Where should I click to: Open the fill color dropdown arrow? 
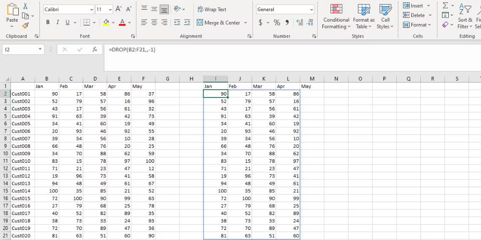(x=113, y=23)
